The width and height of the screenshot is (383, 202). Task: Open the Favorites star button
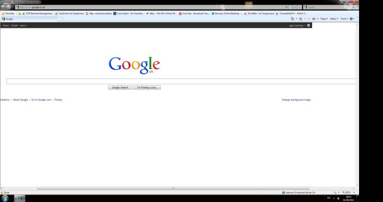(8, 13)
